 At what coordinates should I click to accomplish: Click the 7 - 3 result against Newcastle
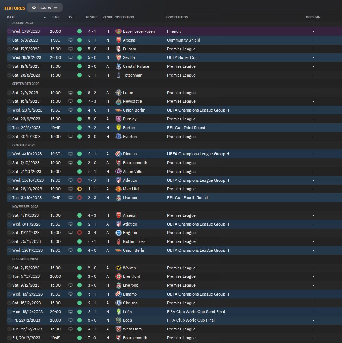coord(92,101)
